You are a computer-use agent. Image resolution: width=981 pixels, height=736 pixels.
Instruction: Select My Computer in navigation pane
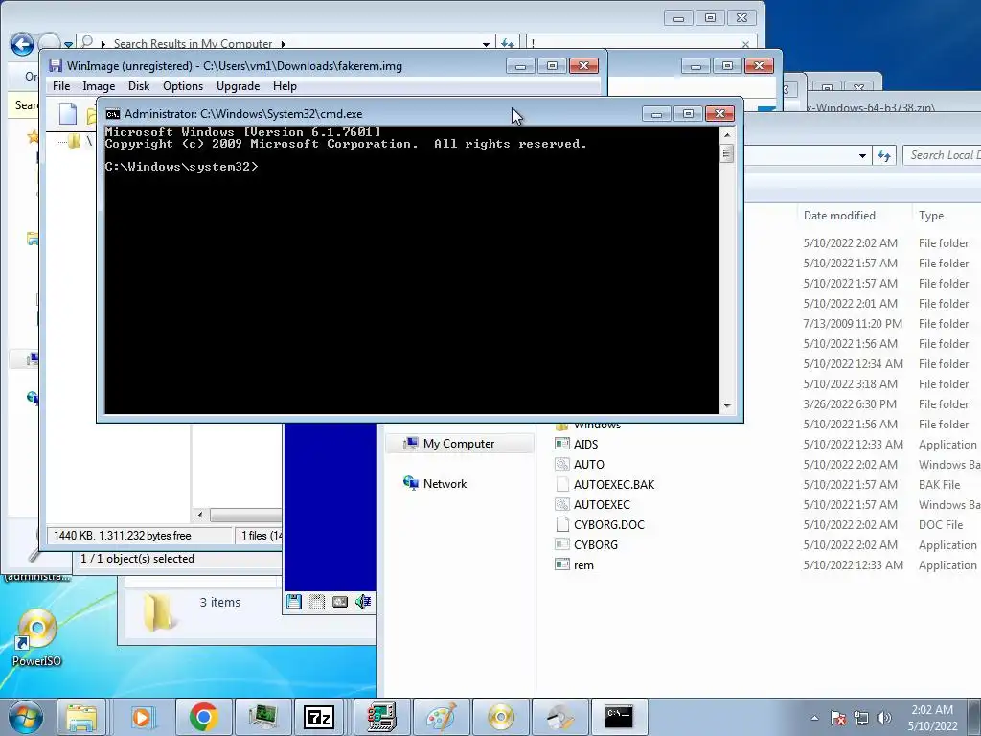459,444
